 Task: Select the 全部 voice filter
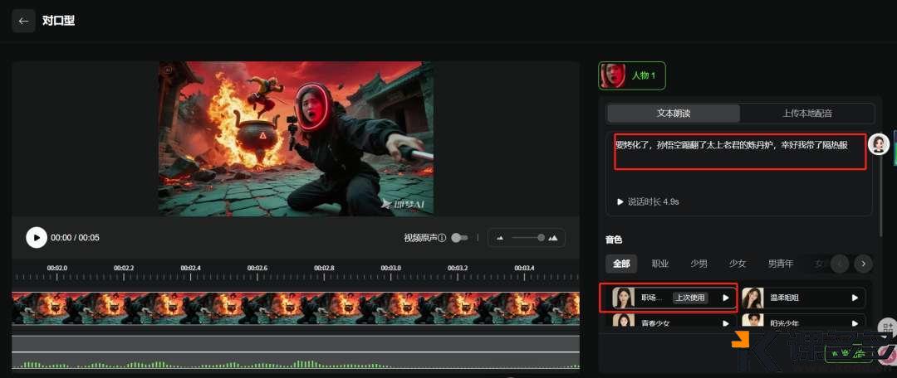(621, 264)
